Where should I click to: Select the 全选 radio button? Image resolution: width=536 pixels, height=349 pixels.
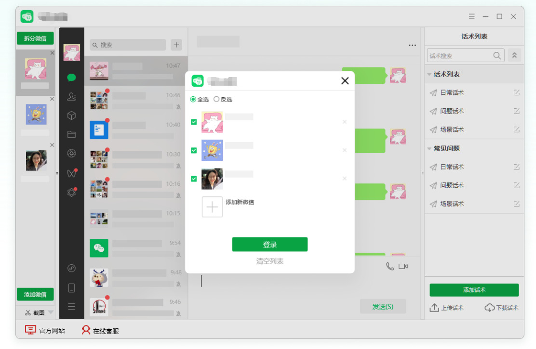pyautogui.click(x=193, y=99)
